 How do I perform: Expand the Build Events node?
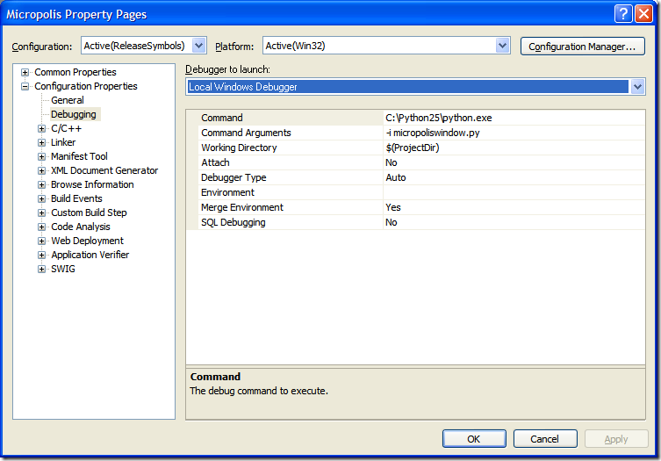pyautogui.click(x=41, y=198)
